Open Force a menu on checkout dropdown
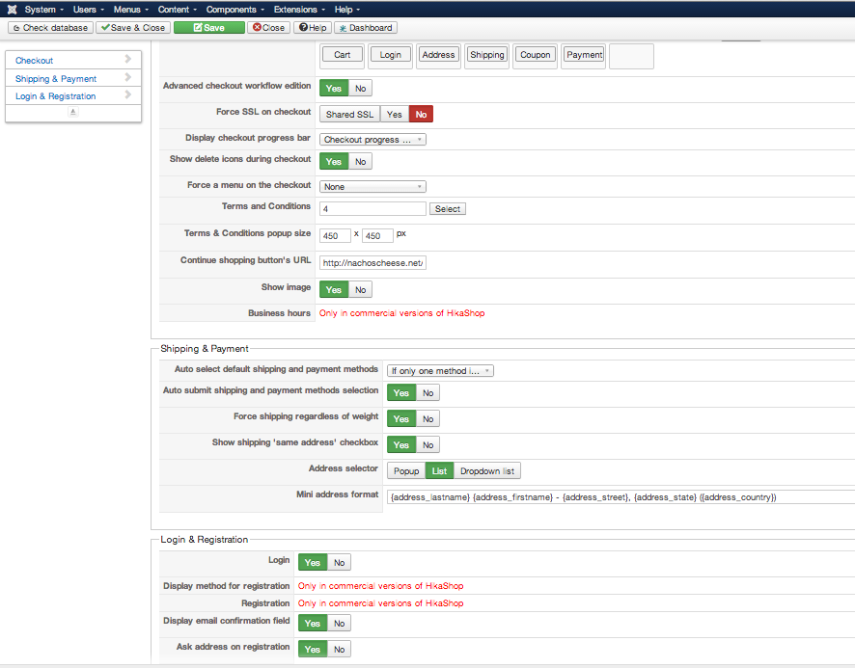Viewport: 855px width, 668px height. tap(372, 187)
